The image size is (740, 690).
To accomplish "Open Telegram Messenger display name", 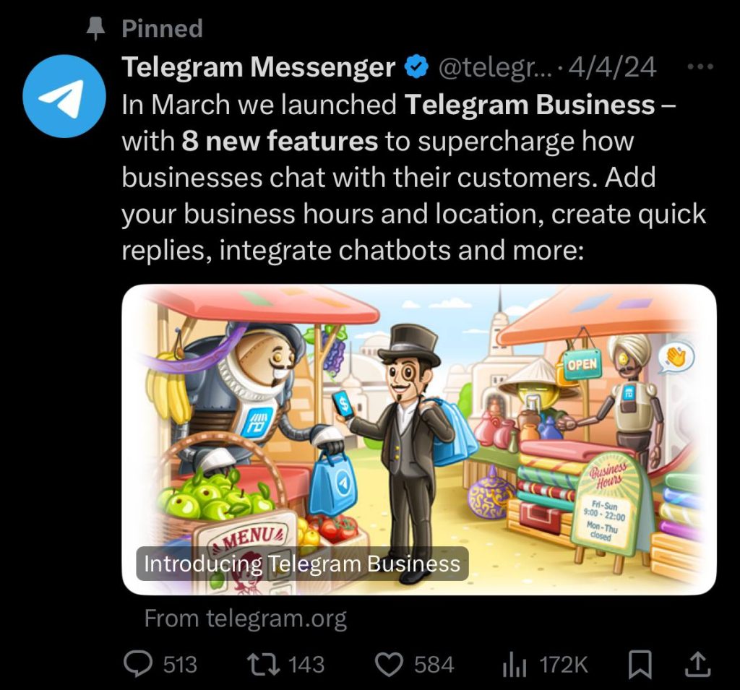I will [258, 66].
